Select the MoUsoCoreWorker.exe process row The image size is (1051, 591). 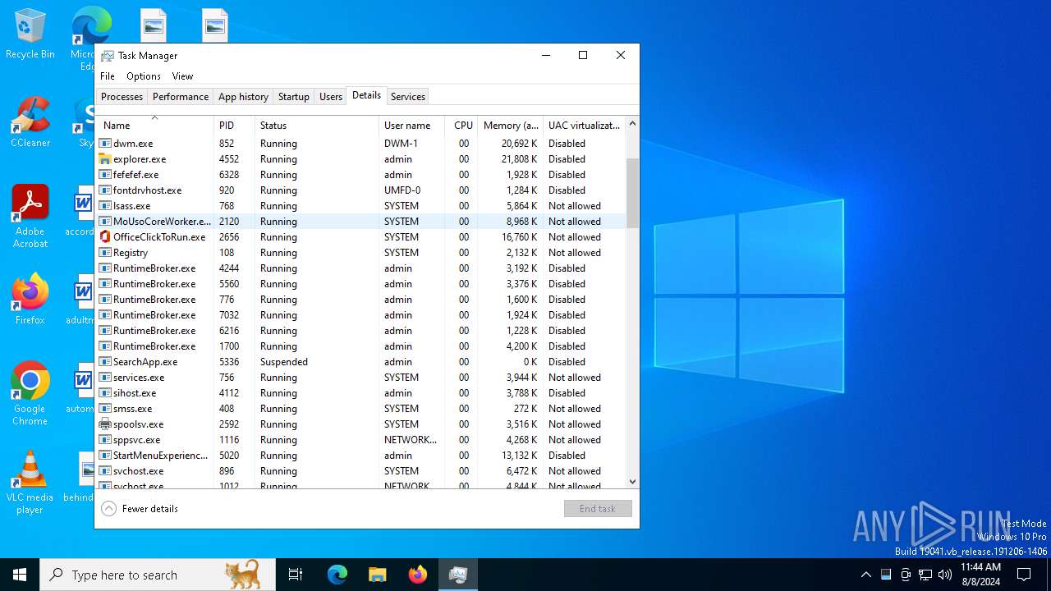(x=360, y=222)
